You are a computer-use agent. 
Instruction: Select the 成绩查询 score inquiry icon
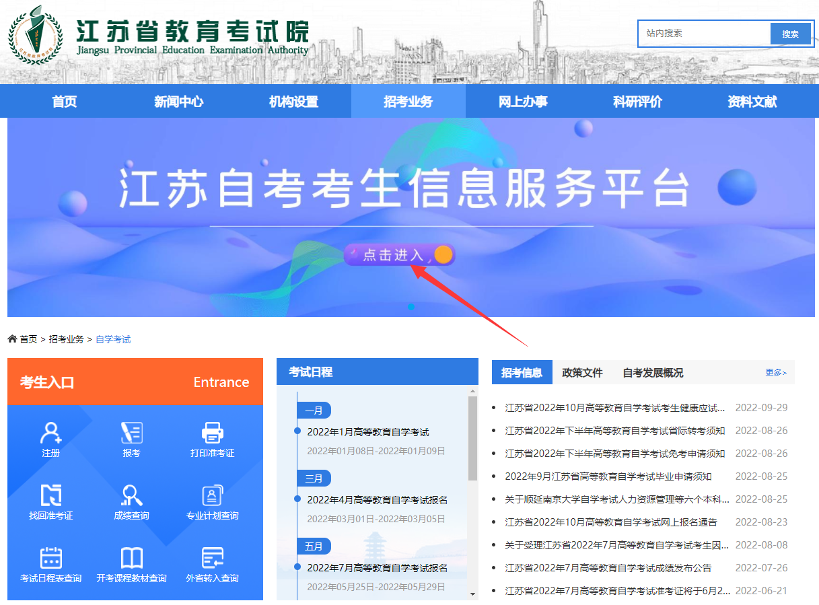(132, 499)
